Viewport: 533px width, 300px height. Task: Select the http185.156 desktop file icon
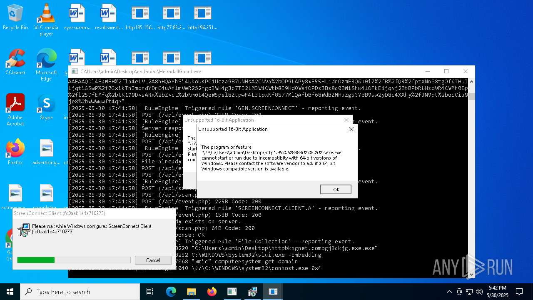tap(140, 17)
